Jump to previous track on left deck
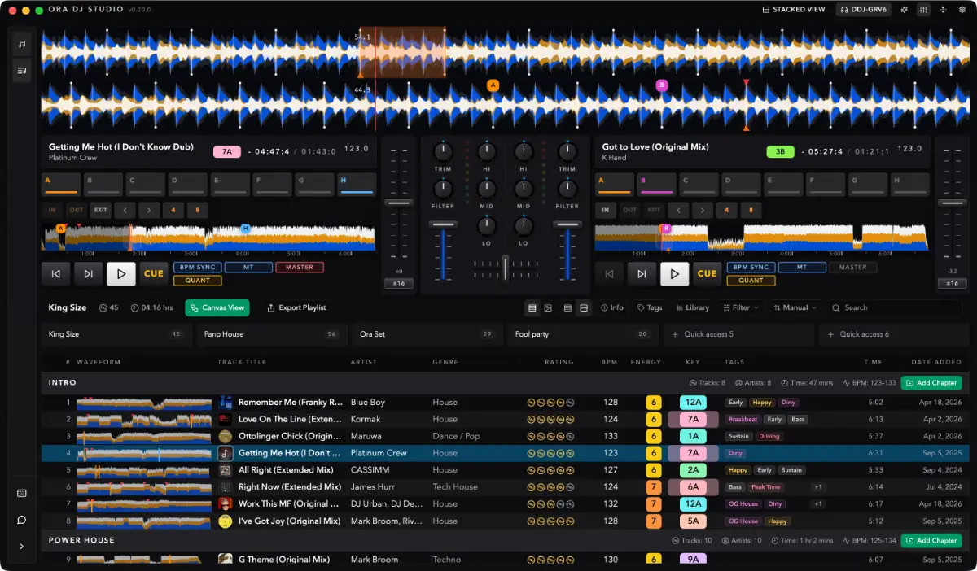Viewport: 977px width, 571px height. [x=55, y=274]
